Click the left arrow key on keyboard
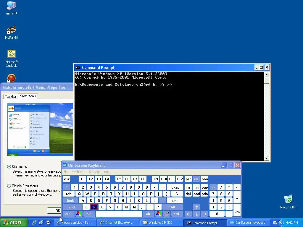Viewport: 303px width, 227px height. click(x=188, y=214)
